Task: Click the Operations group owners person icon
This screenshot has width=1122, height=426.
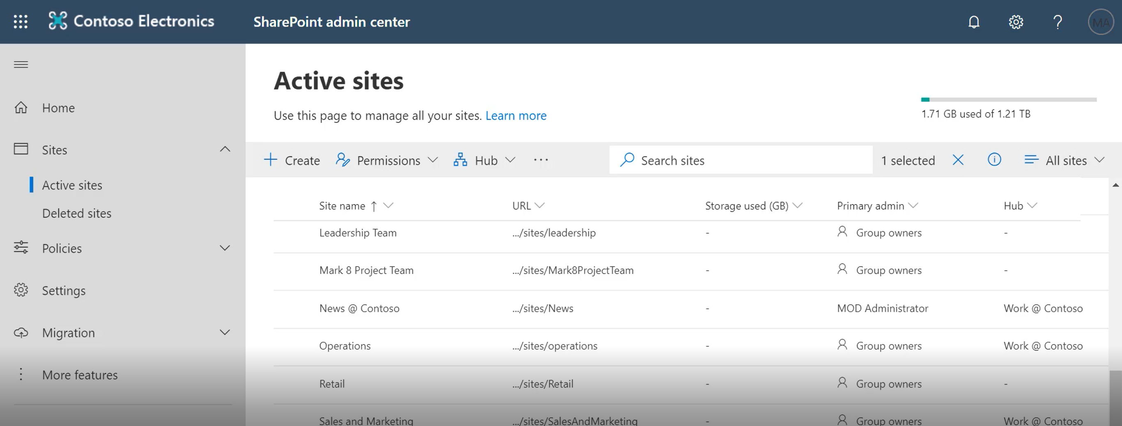Action: [x=842, y=345]
